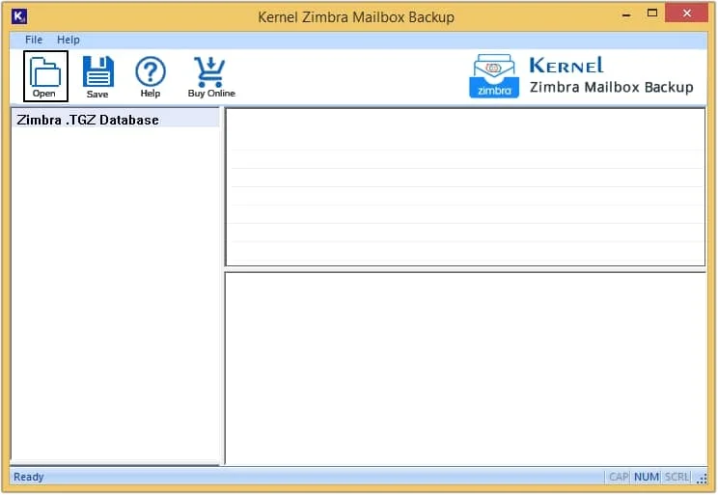The height and width of the screenshot is (495, 718).
Task: Click the SCRL status bar indicator
Action: point(677,477)
